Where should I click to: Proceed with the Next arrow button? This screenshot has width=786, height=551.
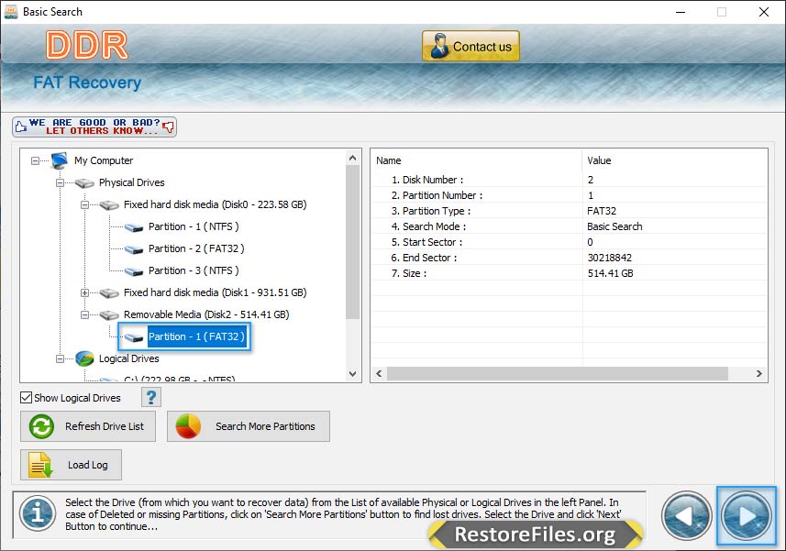pyautogui.click(x=747, y=515)
